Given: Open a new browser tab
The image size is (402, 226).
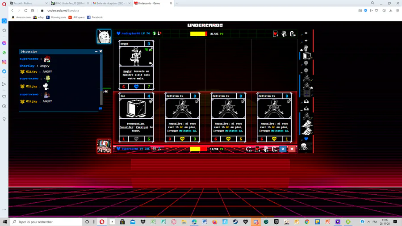Looking at the screenshot, I should (177, 3).
